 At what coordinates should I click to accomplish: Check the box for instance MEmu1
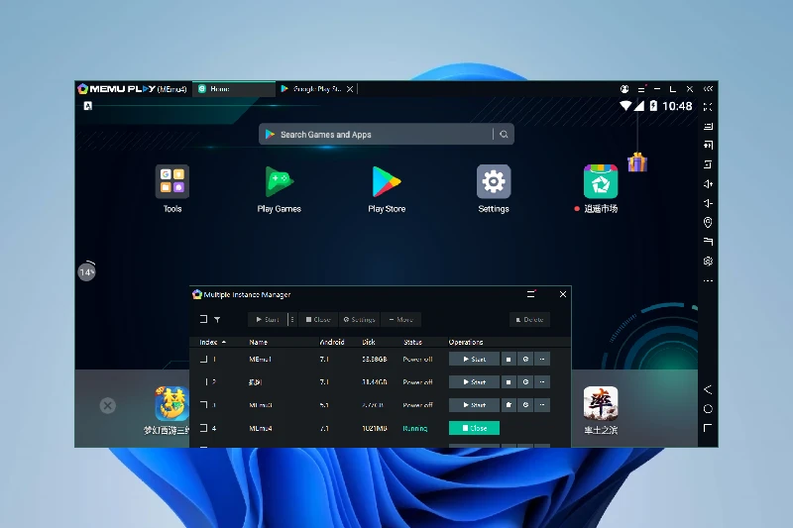[x=203, y=359]
